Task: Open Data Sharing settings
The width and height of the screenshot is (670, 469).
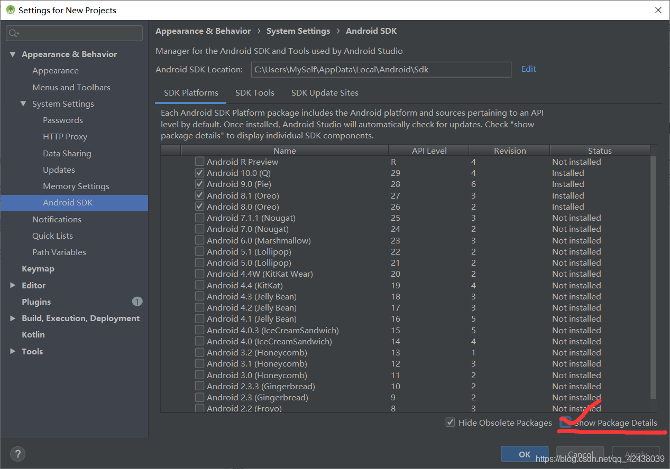Action: pyautogui.click(x=67, y=153)
